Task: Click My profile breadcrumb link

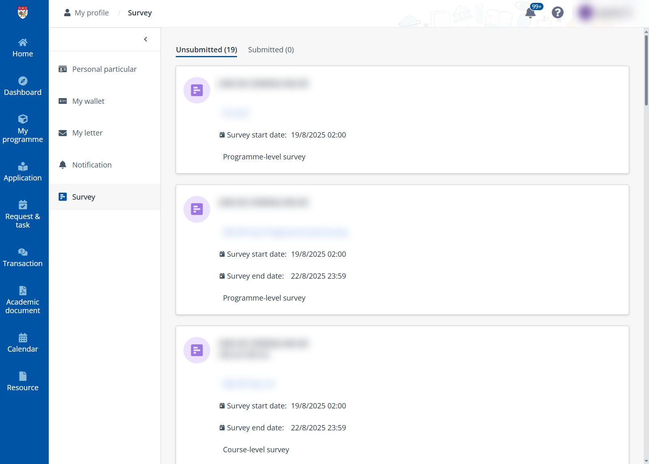Action: [x=91, y=13]
